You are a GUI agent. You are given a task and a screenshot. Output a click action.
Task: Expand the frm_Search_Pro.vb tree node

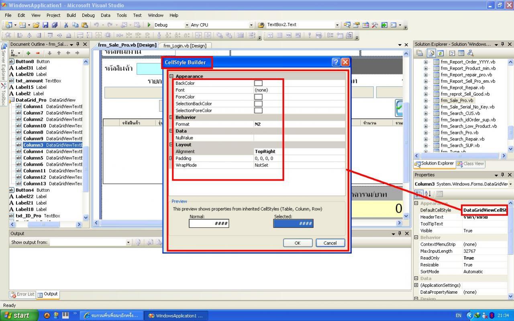pyautogui.click(x=426, y=132)
